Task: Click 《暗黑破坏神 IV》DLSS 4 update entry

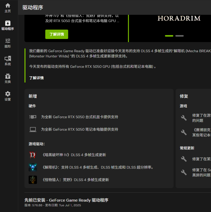Action: 74,155
